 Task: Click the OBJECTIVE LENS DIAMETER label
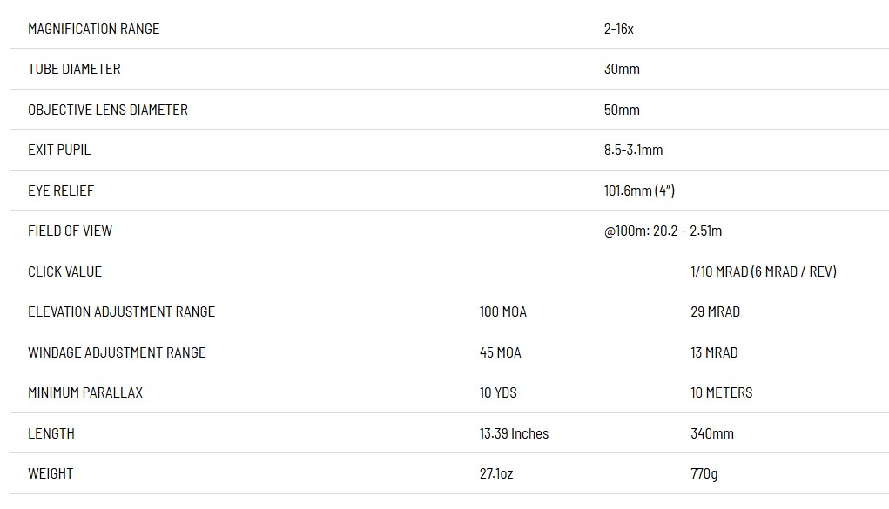(x=108, y=110)
